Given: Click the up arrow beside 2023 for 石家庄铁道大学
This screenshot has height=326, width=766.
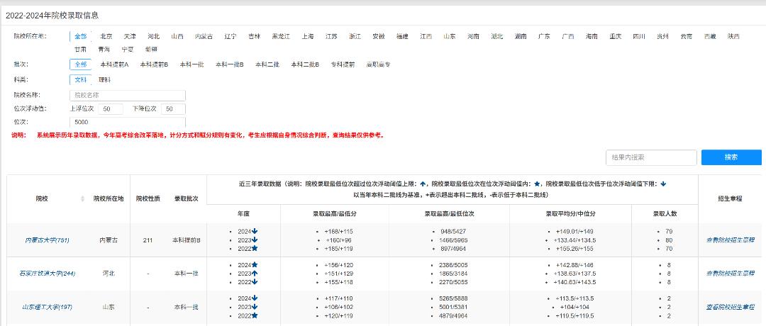Looking at the screenshot, I should 255,274.
